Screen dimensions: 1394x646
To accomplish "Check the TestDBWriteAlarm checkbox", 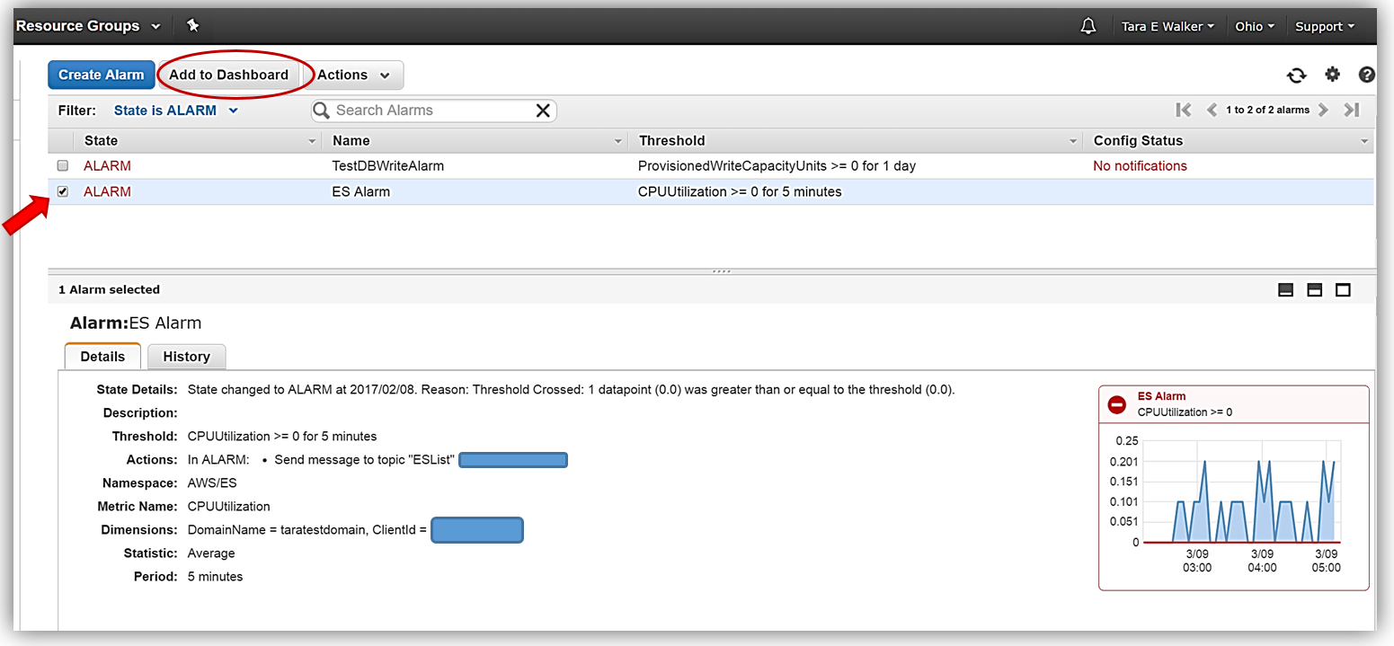I will (63, 166).
